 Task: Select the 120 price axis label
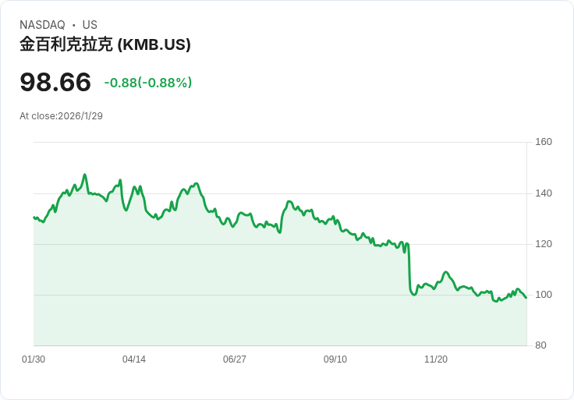[544, 244]
